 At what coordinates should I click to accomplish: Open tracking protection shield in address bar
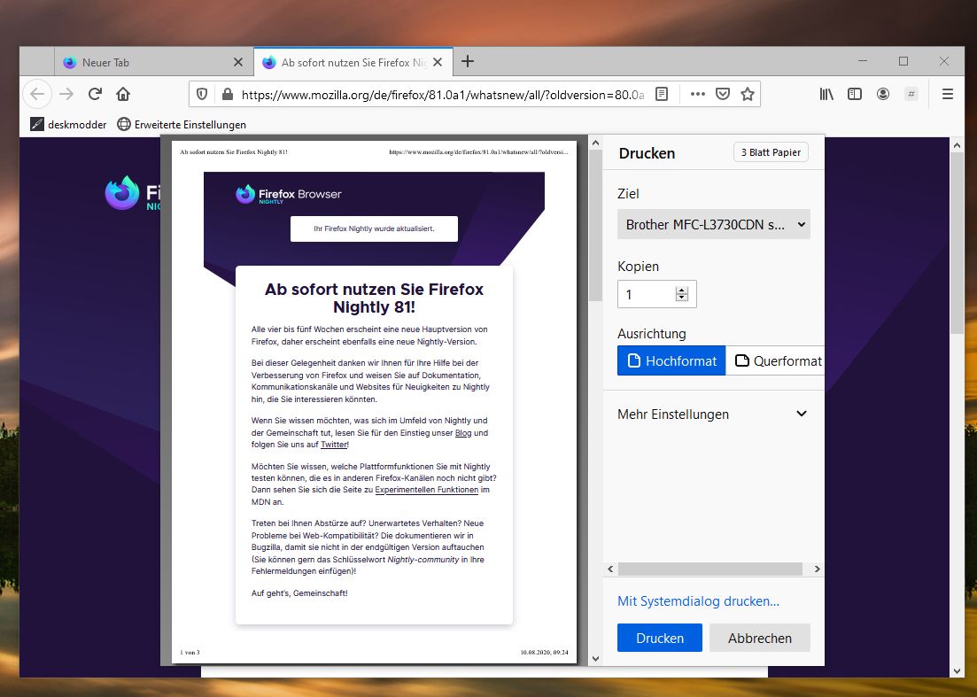click(x=202, y=94)
